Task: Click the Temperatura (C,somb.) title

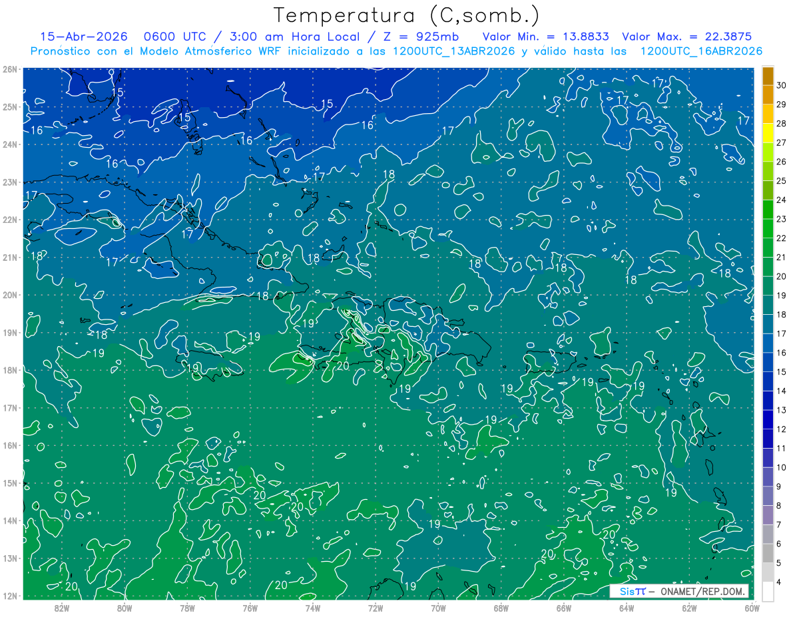Action: point(406,15)
